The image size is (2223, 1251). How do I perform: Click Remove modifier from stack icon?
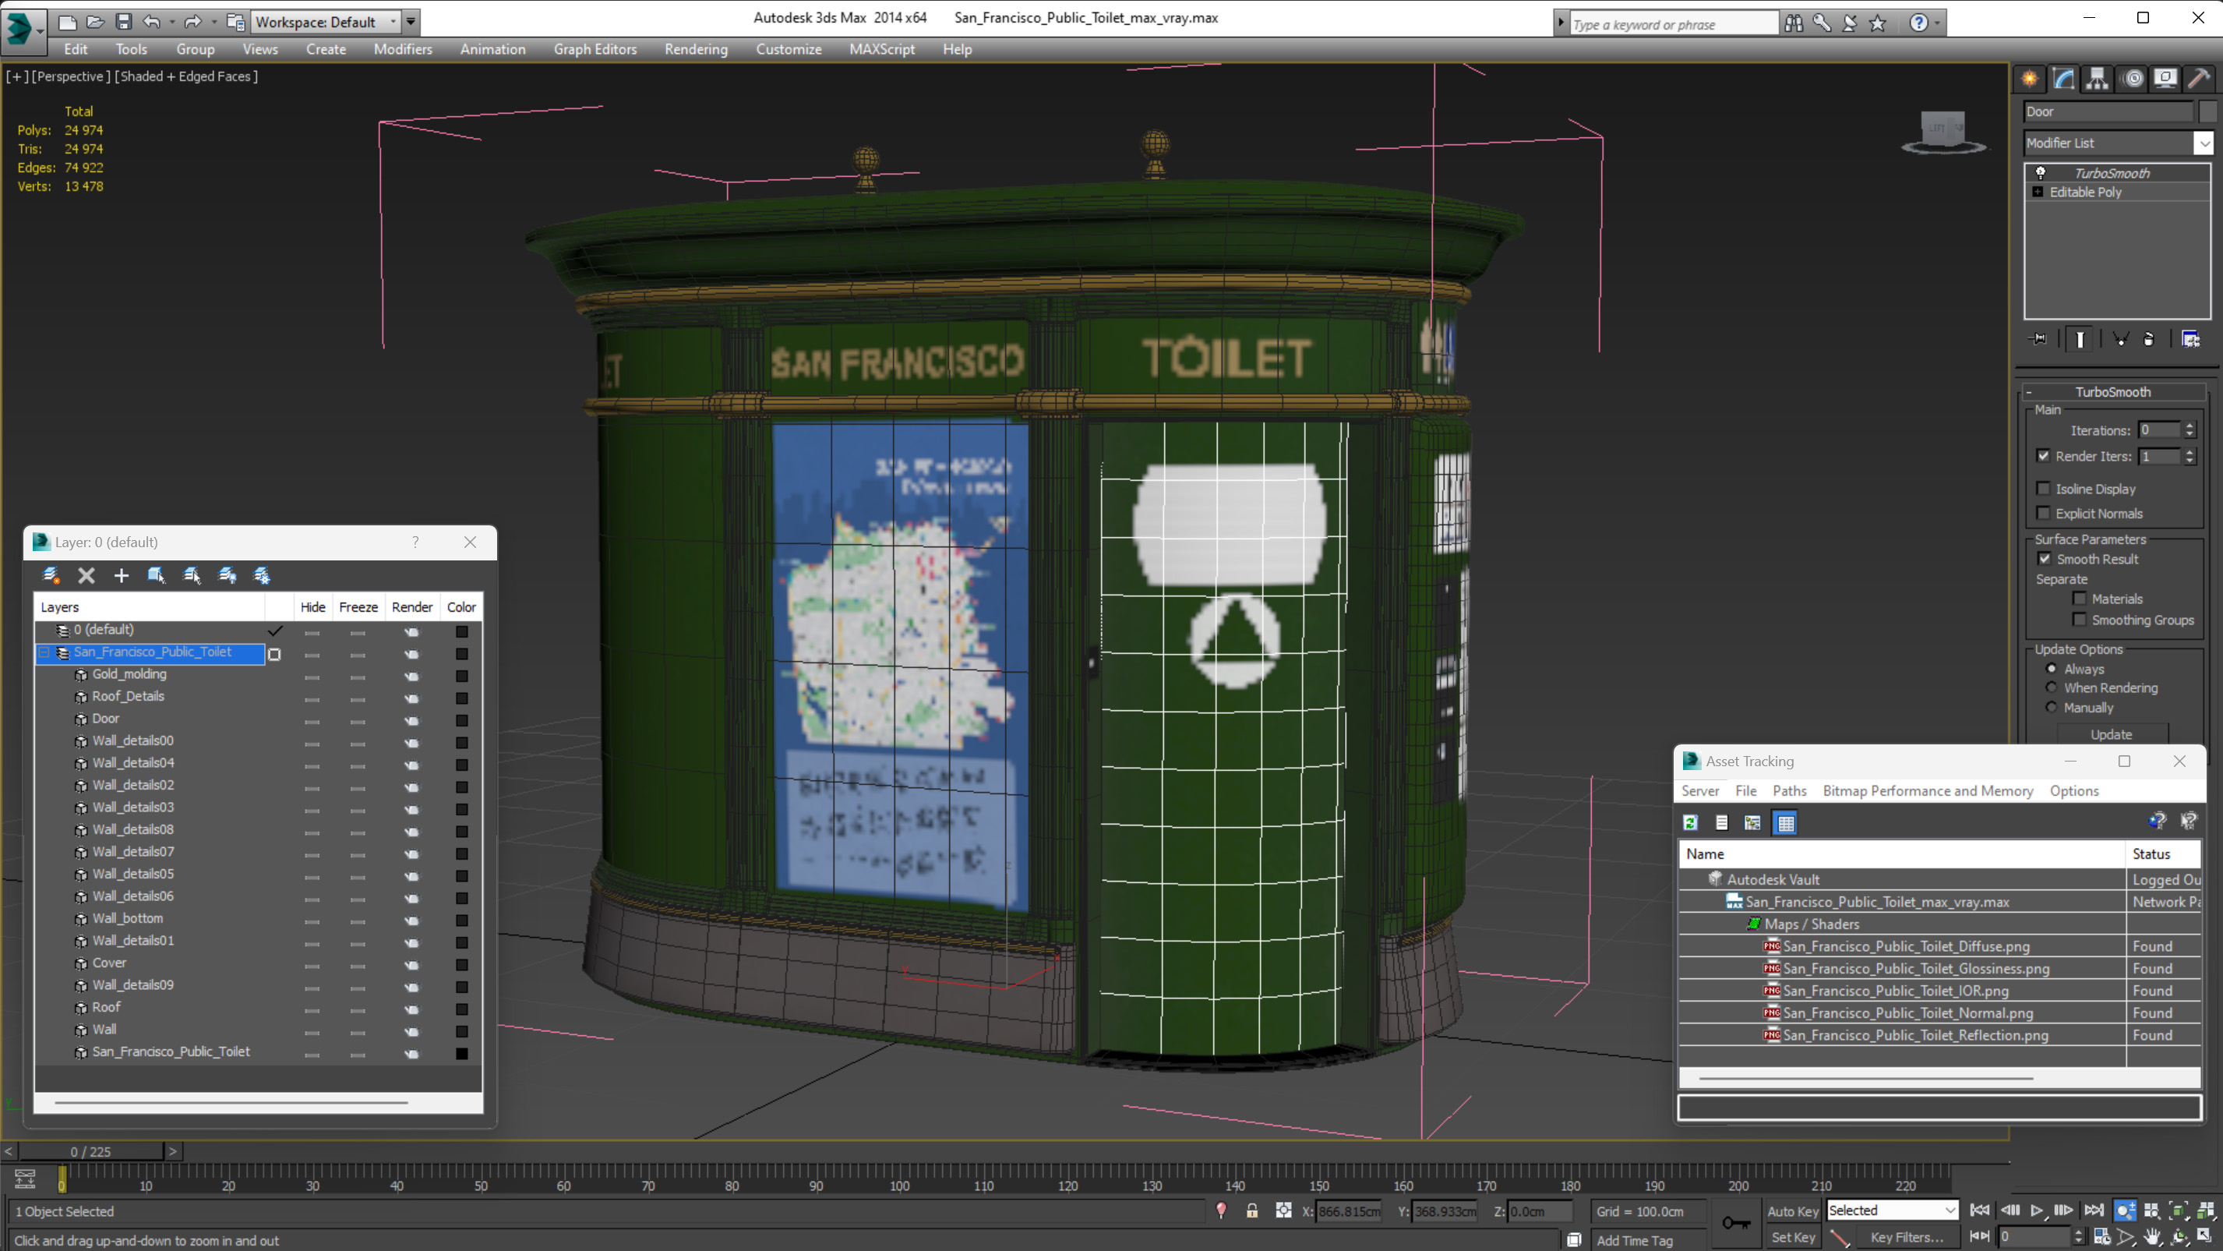pos(2149,339)
